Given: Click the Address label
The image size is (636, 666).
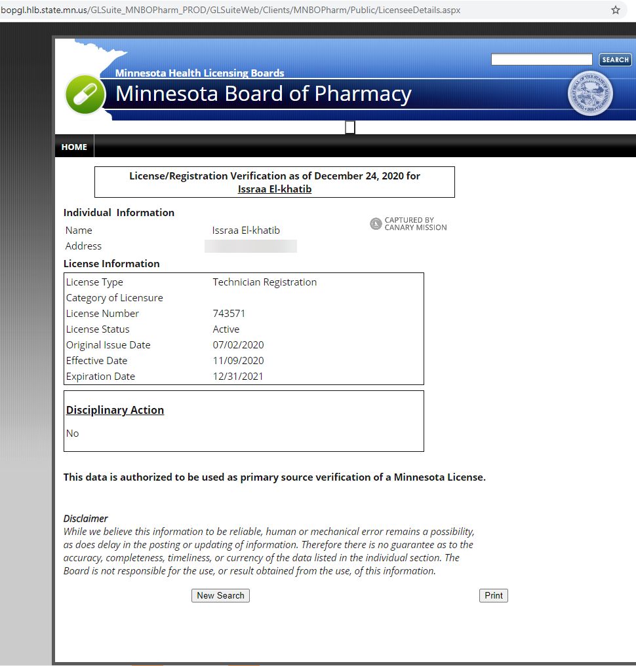Looking at the screenshot, I should [83, 246].
